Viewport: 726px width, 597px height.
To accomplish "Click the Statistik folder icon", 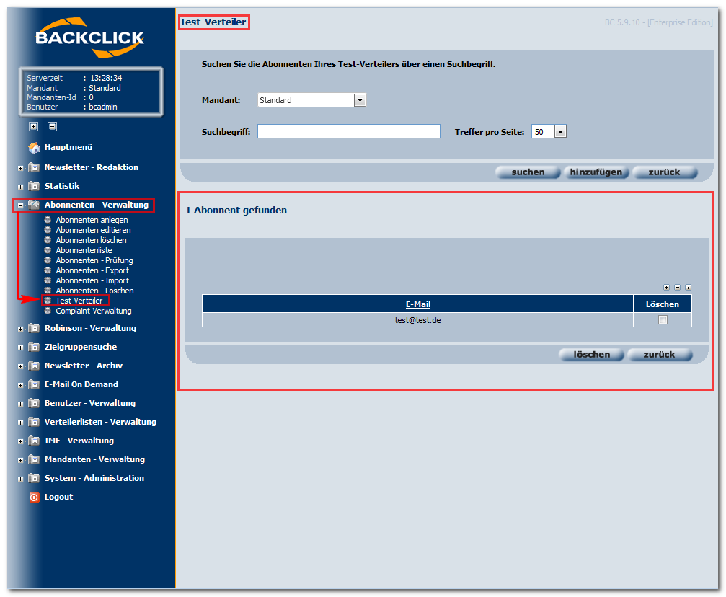I will pos(34,186).
